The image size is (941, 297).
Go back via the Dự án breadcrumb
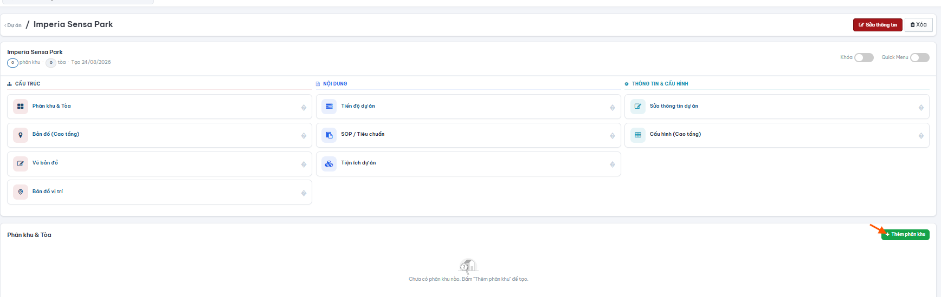tap(13, 25)
